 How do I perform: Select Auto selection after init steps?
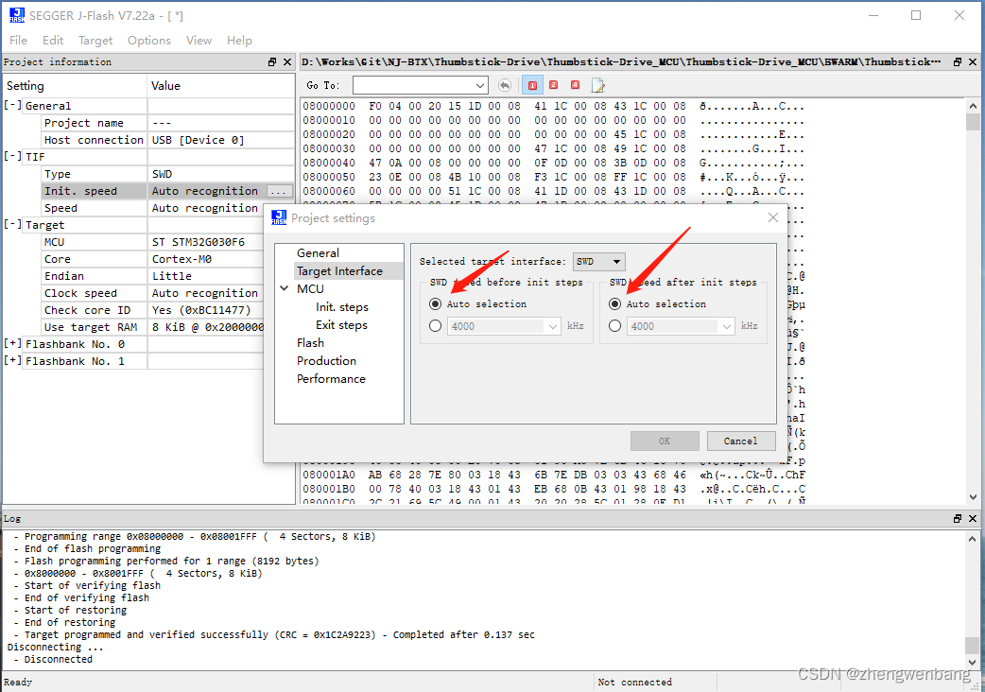615,303
